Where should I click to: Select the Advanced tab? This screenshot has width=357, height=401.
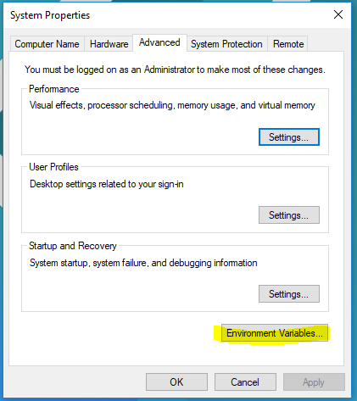(x=159, y=42)
